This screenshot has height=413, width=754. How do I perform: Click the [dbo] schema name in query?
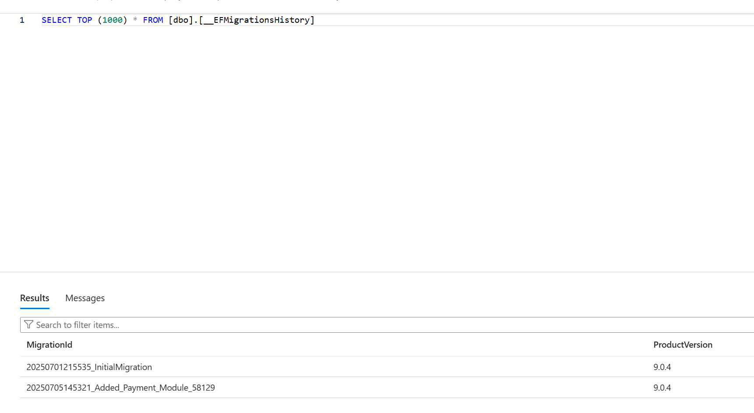181,20
